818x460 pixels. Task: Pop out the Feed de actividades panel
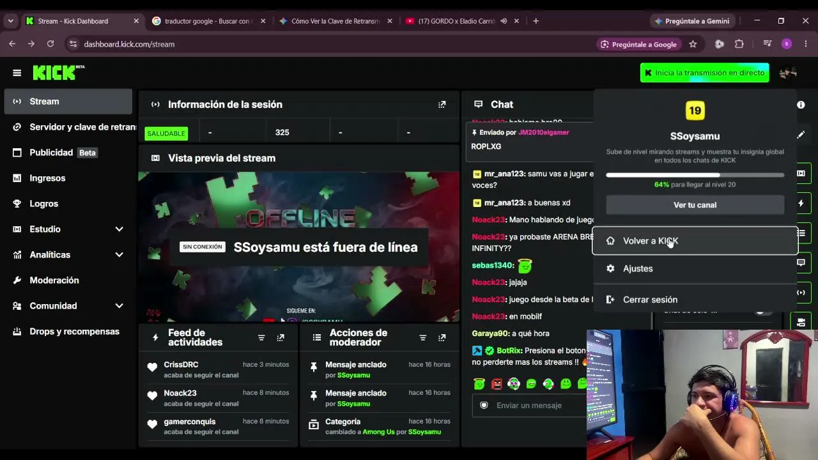281,337
